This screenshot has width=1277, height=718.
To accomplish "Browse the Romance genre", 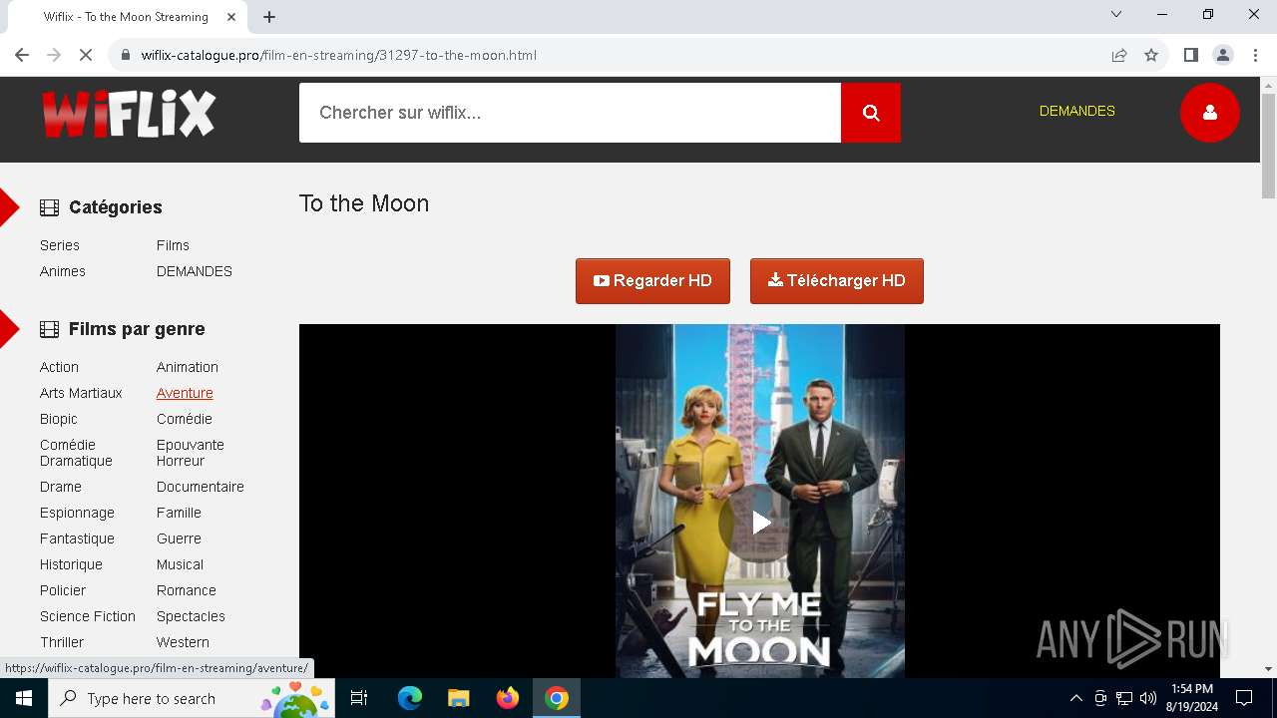I will coord(187,590).
